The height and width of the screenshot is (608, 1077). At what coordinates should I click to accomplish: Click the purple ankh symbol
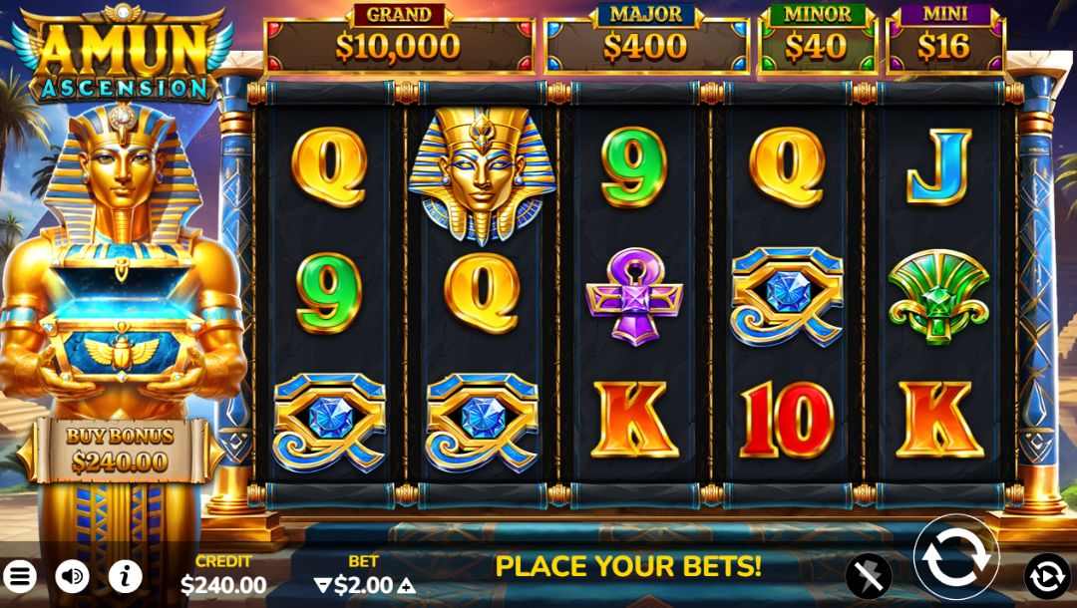[x=634, y=296]
